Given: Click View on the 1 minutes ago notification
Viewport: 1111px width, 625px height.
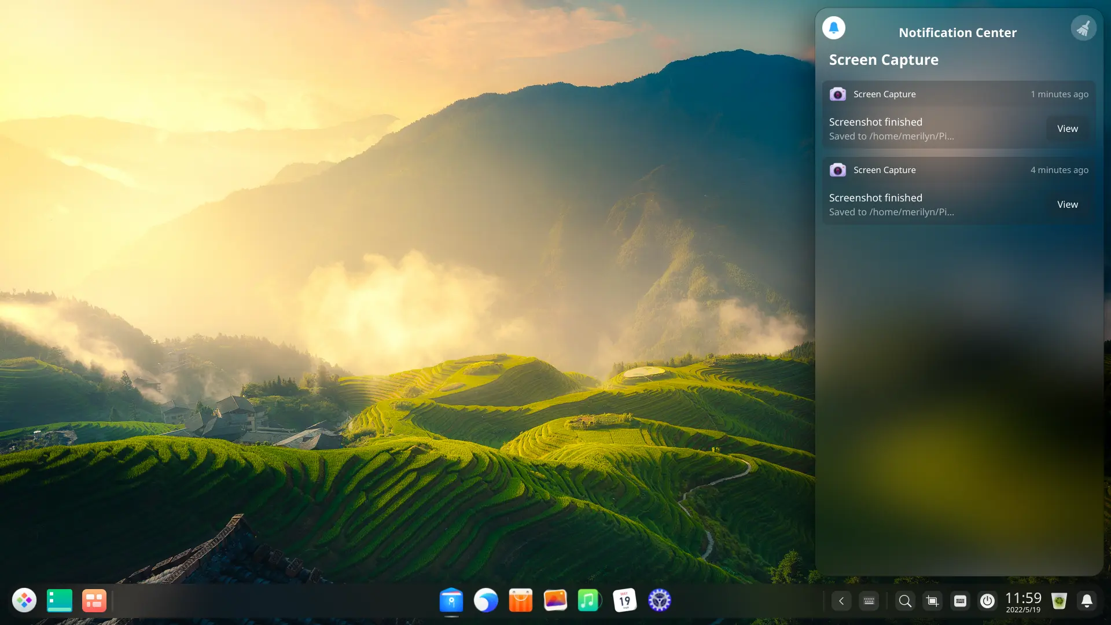Looking at the screenshot, I should [x=1067, y=128].
